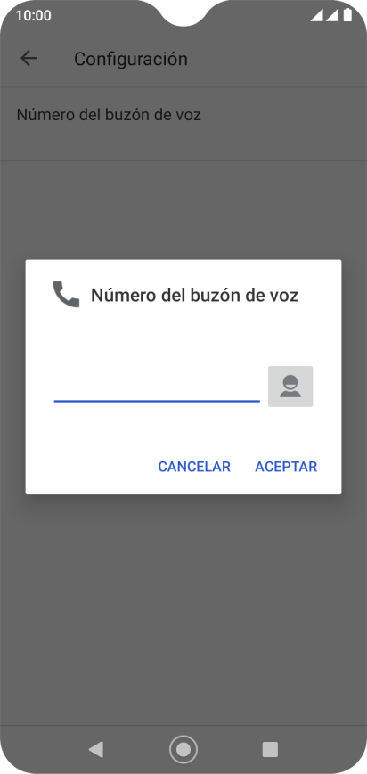Tap the second signal strength icon

pyautogui.click(x=332, y=15)
